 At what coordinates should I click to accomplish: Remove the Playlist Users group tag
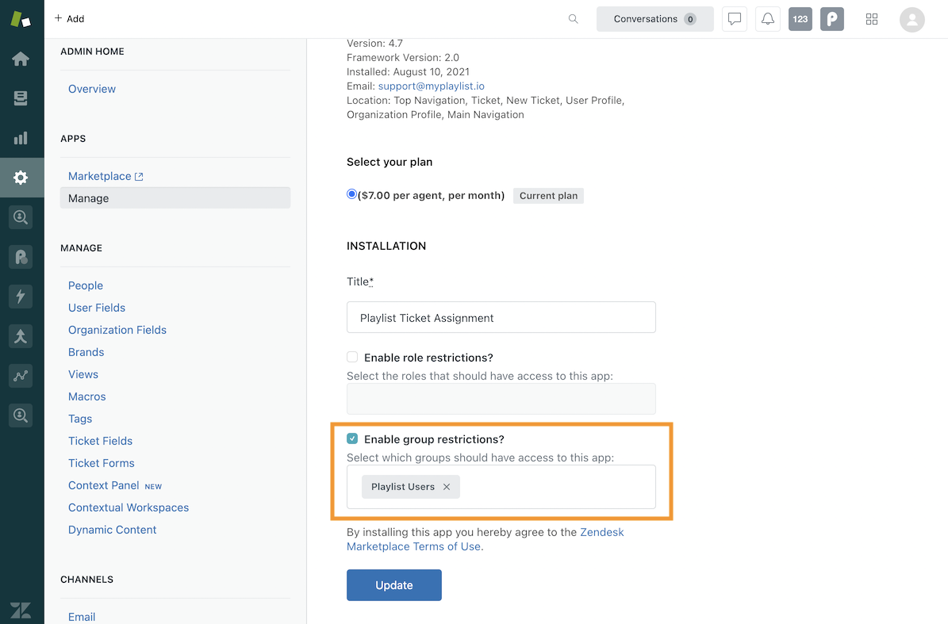pos(447,487)
